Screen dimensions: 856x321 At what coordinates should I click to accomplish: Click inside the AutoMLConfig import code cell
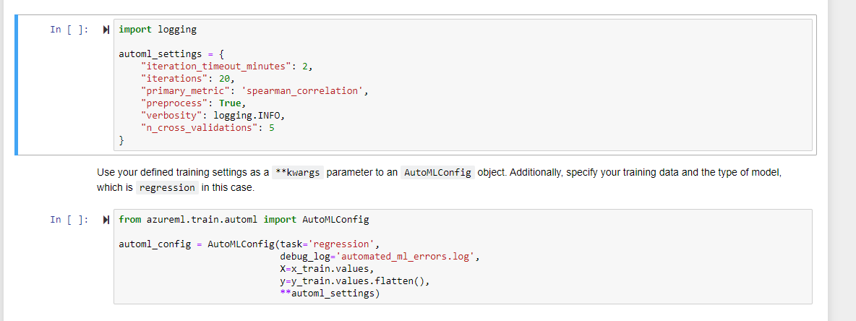463,257
